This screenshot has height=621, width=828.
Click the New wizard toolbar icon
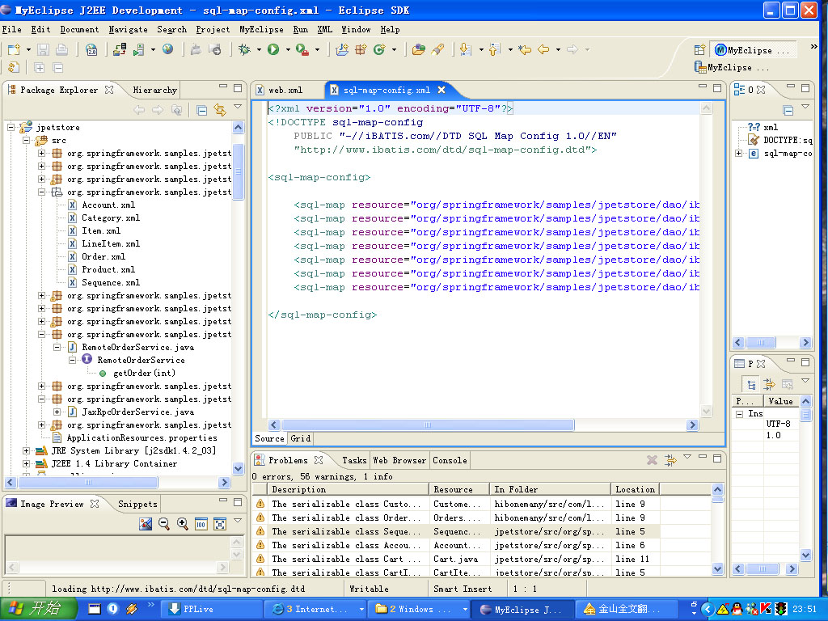pos(14,49)
